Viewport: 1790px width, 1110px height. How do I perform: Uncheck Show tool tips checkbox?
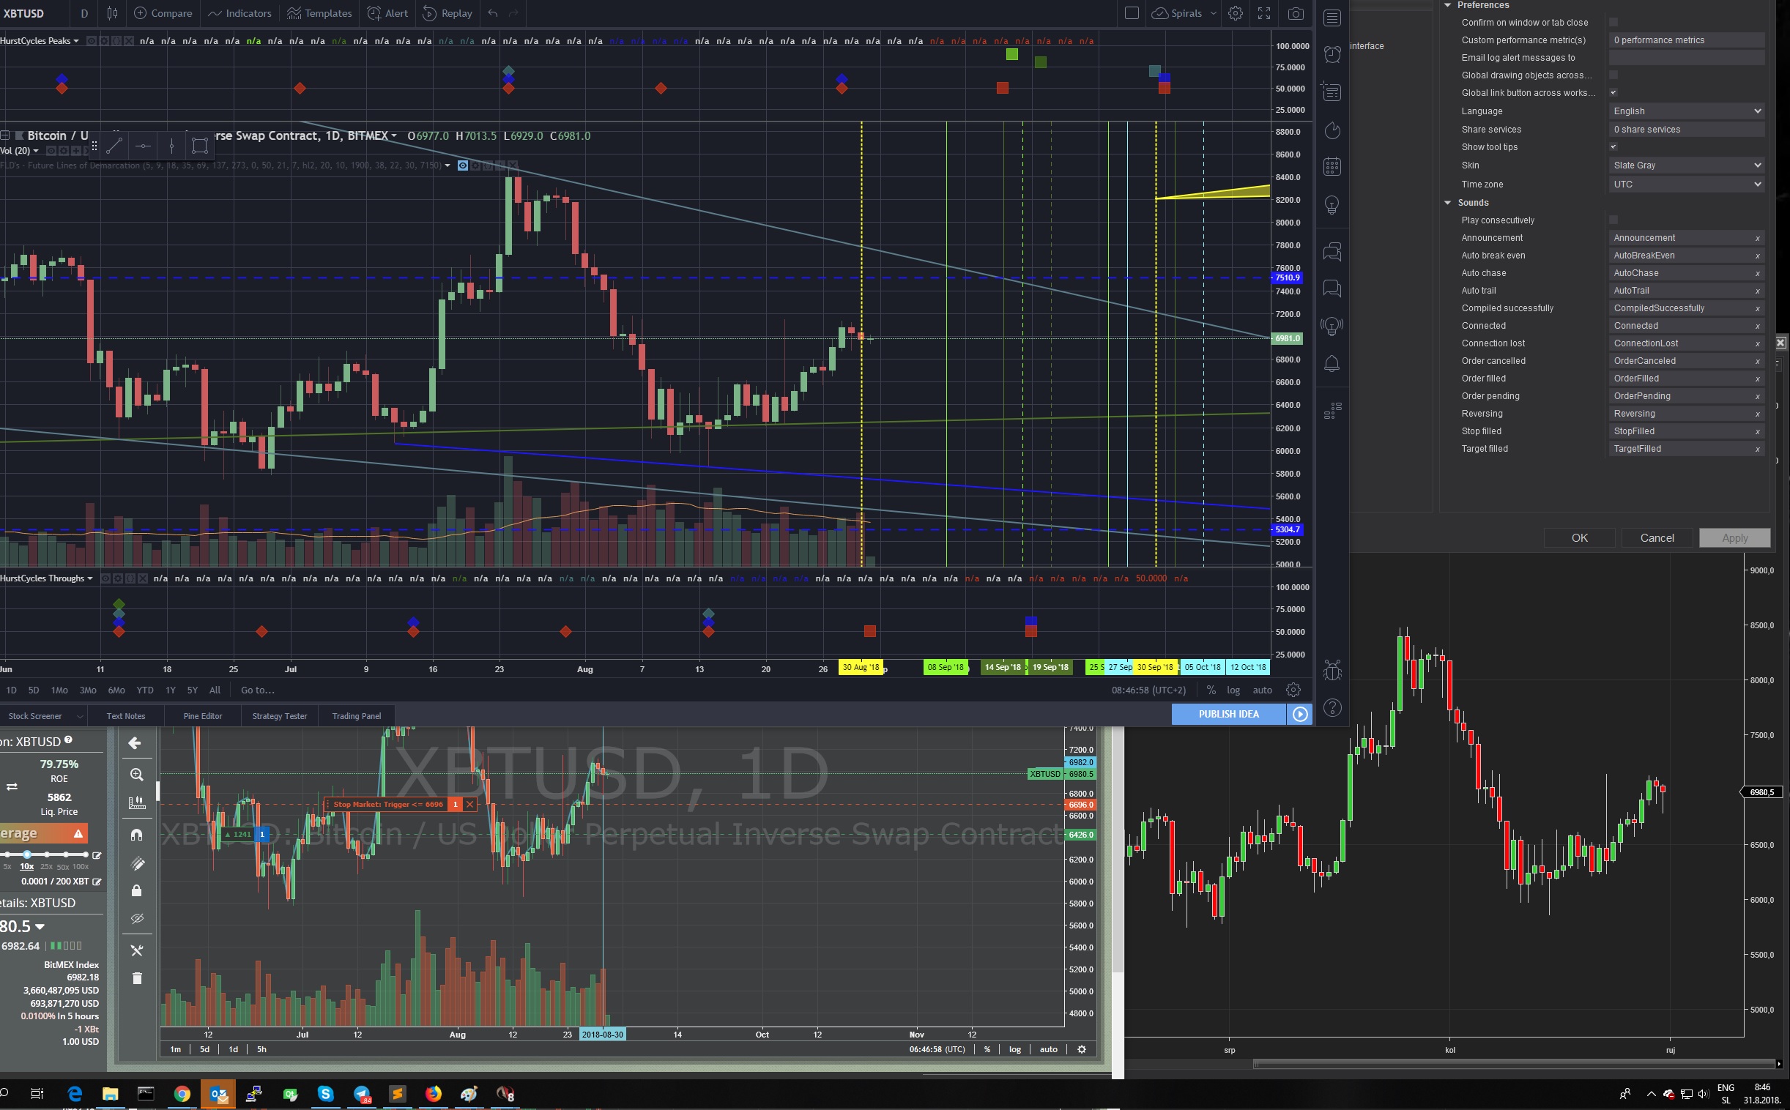(1613, 147)
